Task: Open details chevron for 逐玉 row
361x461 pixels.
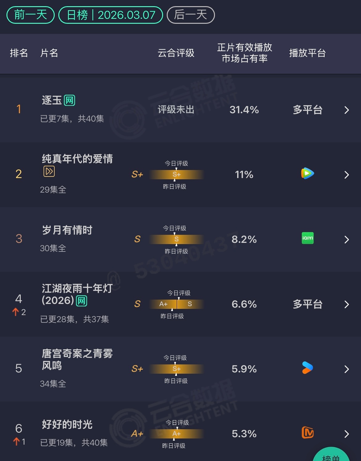Action: click(346, 110)
